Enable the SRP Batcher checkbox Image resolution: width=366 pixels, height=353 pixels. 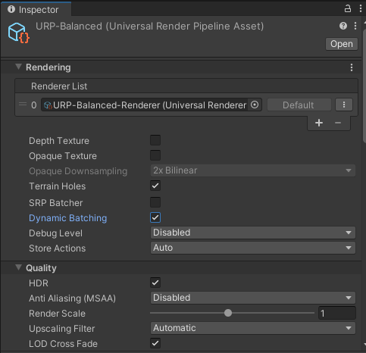coord(155,202)
